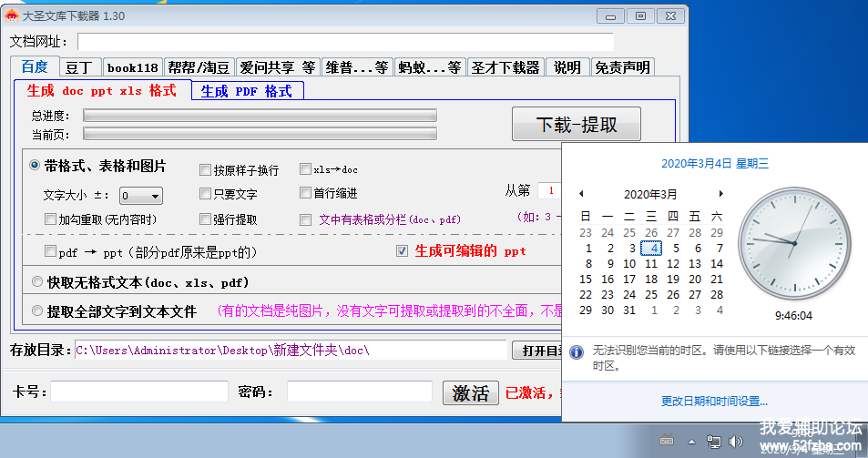868x458 pixels.
Task: Select March 25 in the calendar
Action: tap(651, 295)
